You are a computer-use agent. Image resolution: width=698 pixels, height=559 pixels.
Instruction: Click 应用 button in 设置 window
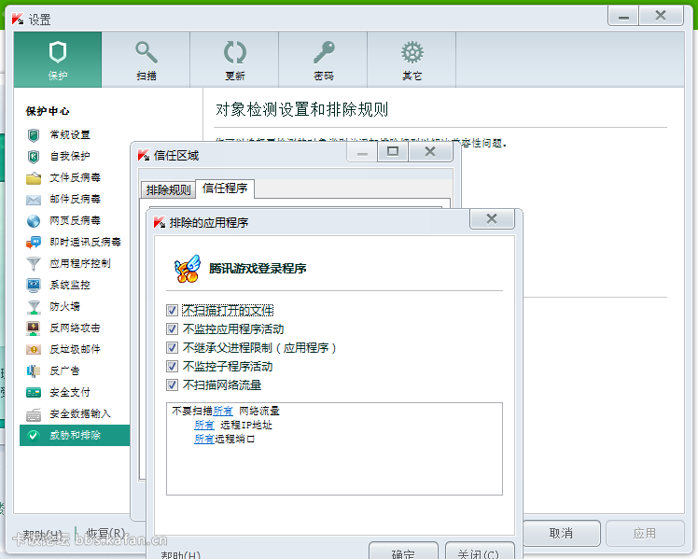click(x=645, y=533)
